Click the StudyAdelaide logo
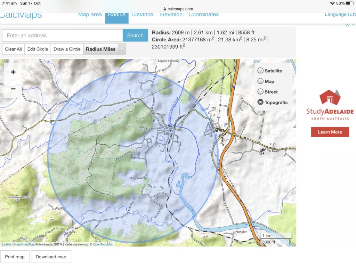The image size is (356, 267). click(x=330, y=105)
